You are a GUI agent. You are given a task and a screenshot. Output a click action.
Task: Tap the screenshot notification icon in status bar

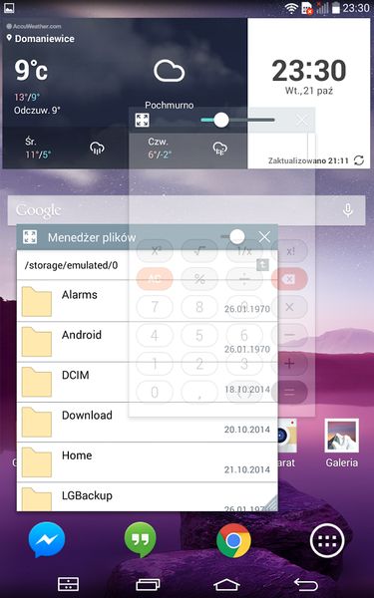click(x=9, y=8)
